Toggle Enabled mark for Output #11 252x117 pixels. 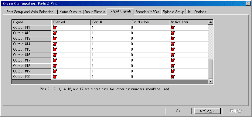point(55,28)
